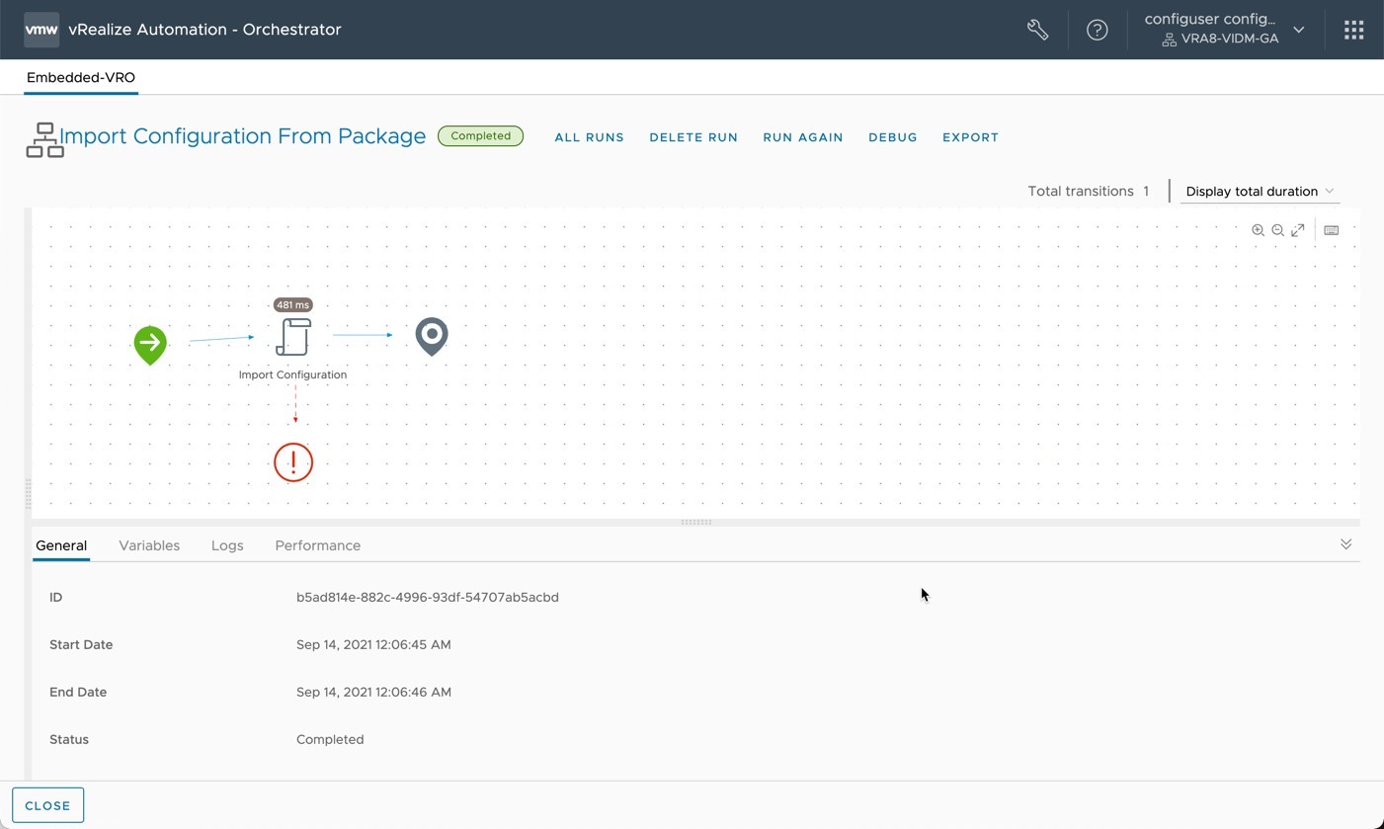
Task: Click the VMware logo icon
Action: coord(41,30)
